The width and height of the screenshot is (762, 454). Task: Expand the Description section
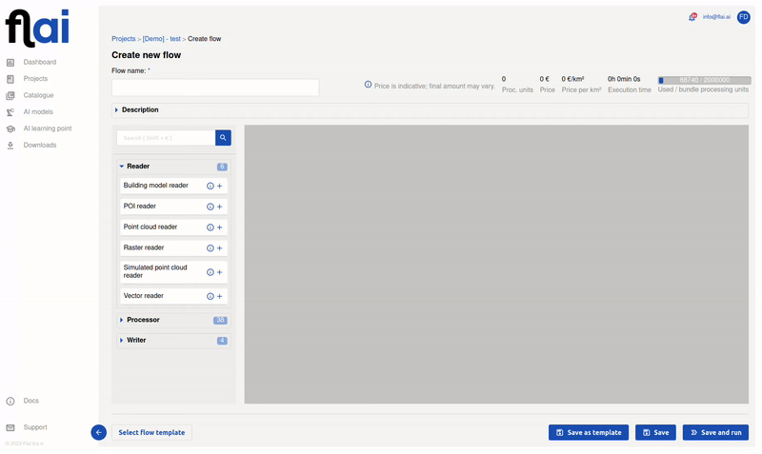pos(430,109)
